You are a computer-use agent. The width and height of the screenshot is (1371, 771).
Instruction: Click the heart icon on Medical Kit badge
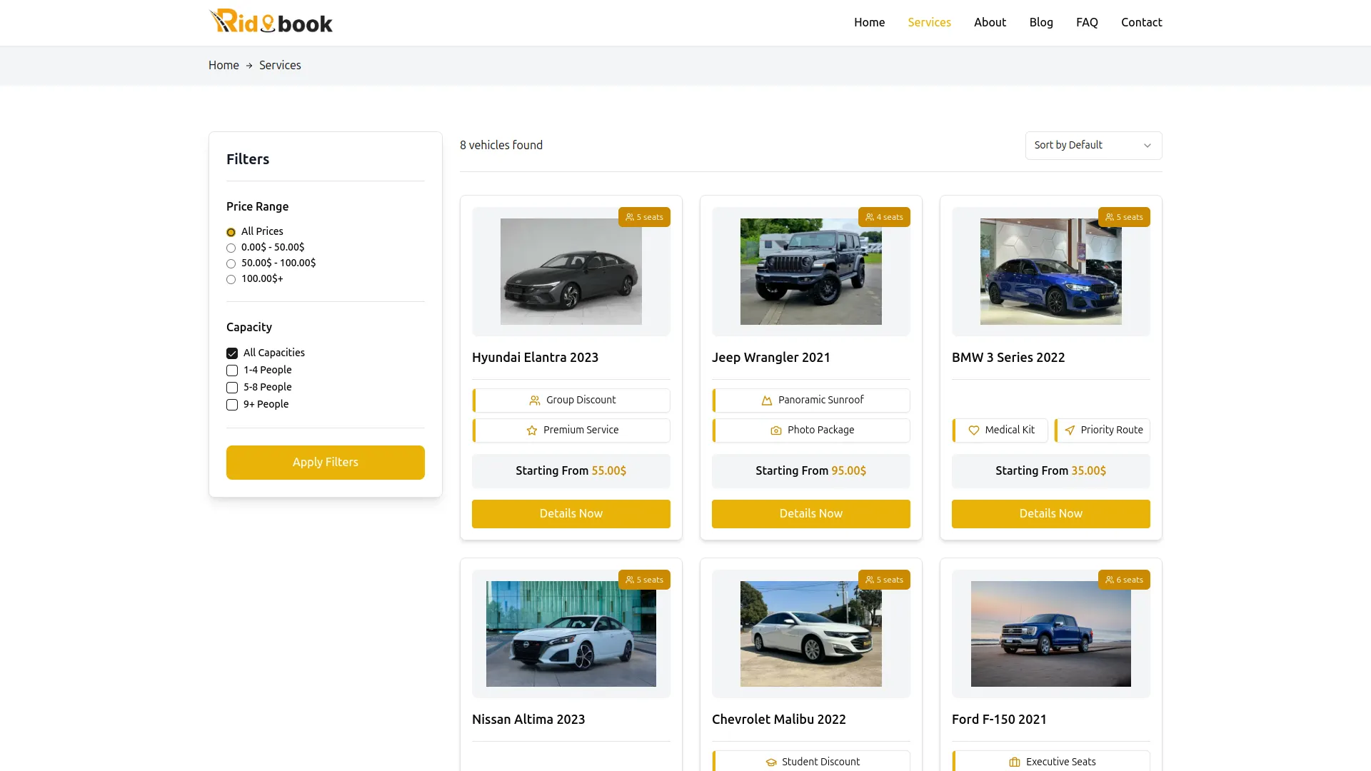tap(974, 430)
